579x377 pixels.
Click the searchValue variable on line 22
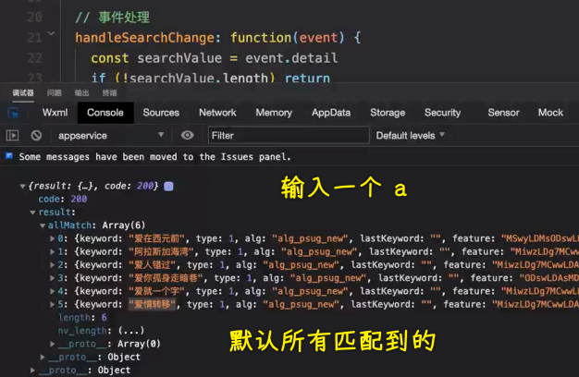(179, 58)
